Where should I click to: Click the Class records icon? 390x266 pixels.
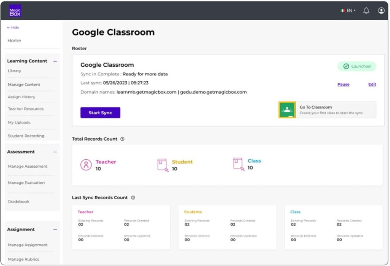(238, 164)
